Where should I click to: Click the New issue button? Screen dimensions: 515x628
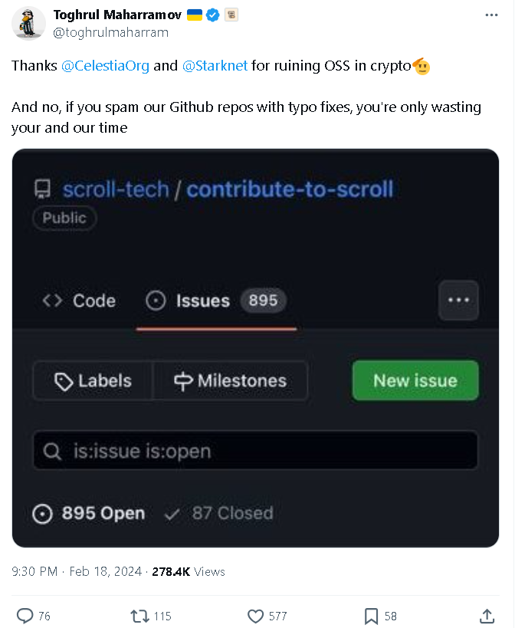tap(415, 380)
